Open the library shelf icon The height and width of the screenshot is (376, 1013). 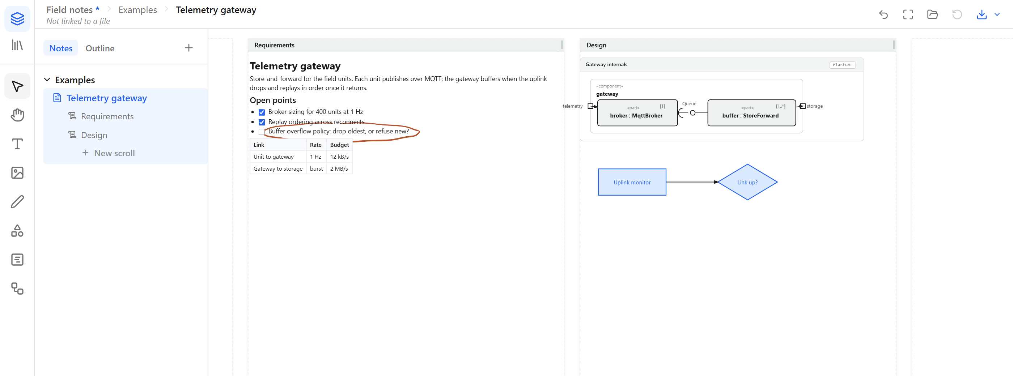pyautogui.click(x=17, y=45)
